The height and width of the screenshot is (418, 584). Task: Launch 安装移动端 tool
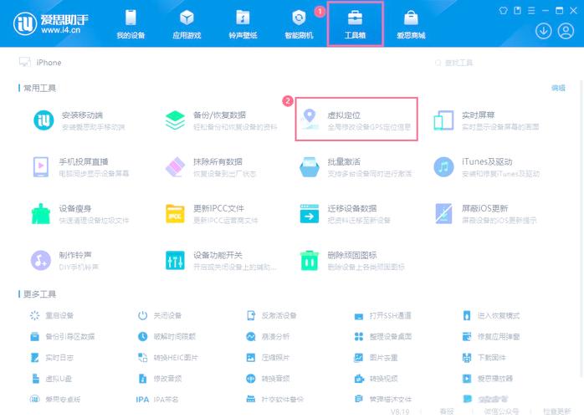[79, 120]
